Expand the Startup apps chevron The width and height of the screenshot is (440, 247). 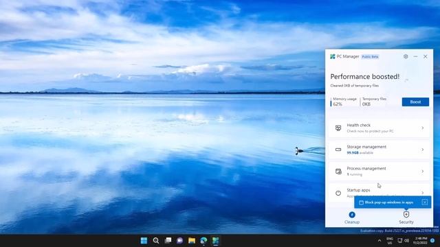click(x=422, y=193)
